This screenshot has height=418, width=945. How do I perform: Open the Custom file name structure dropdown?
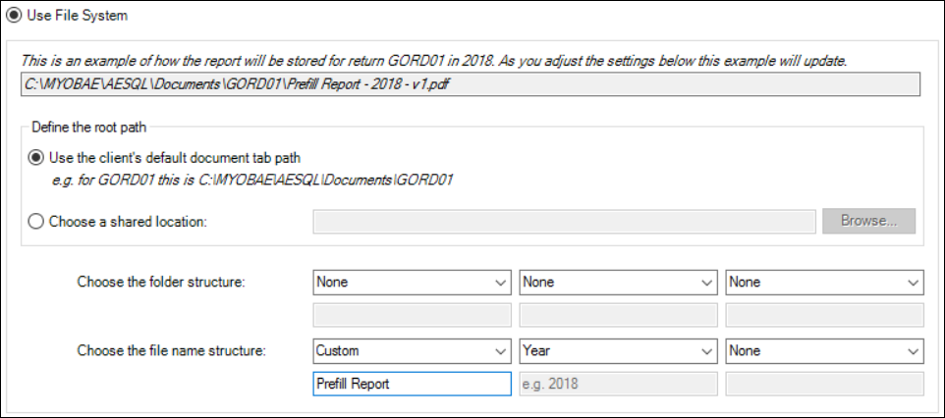[x=412, y=350]
